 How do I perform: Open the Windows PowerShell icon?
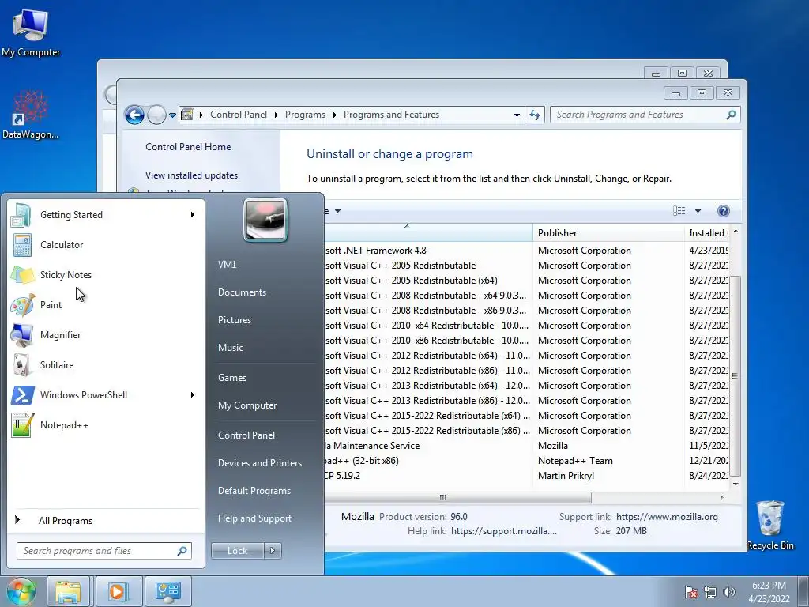[x=22, y=395]
